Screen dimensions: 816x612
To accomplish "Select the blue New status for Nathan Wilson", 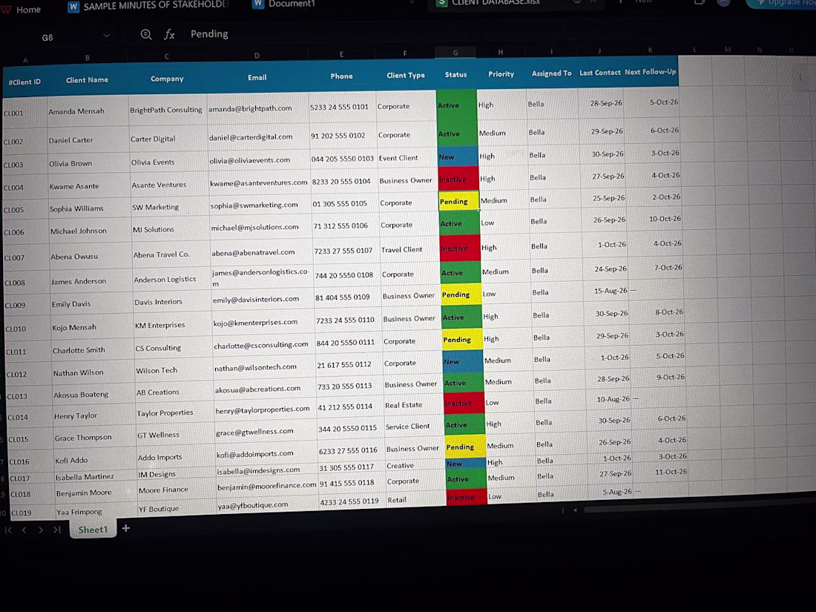I will coord(463,361).
